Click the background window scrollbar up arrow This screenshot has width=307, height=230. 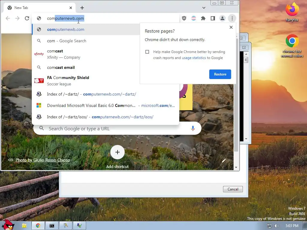[246, 54]
